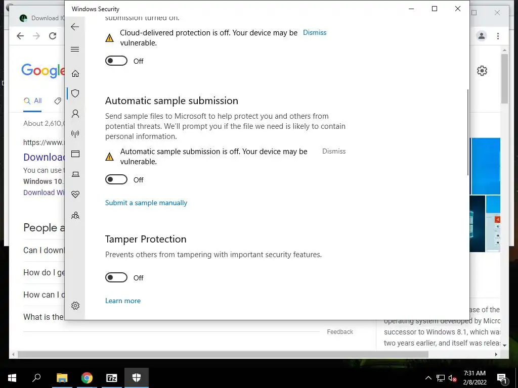Viewport: 518px width, 388px height.
Task: Click the muted volume tray icon
Action: click(x=452, y=378)
